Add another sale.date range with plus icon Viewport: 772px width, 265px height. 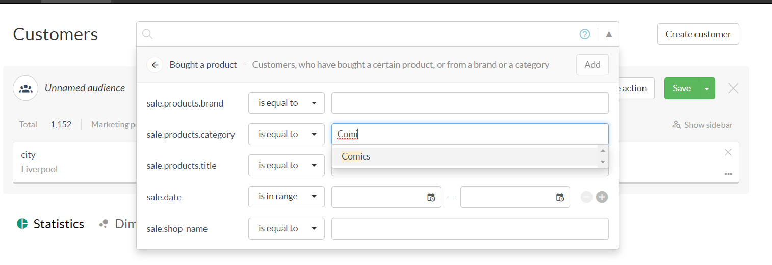602,197
